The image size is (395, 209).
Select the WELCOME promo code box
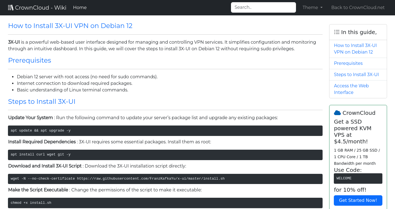point(358,178)
